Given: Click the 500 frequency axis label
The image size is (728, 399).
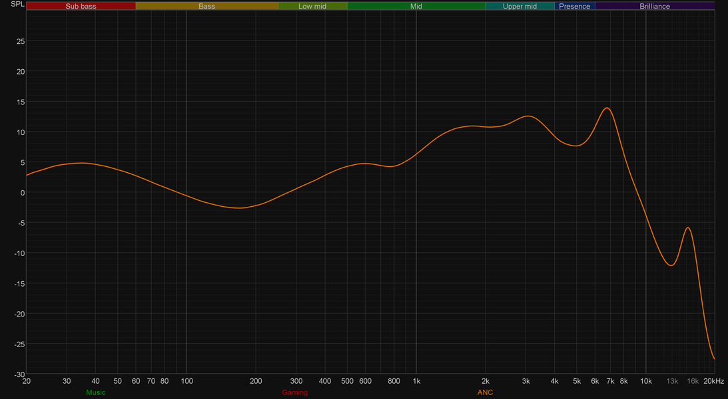Looking at the screenshot, I should click(347, 382).
